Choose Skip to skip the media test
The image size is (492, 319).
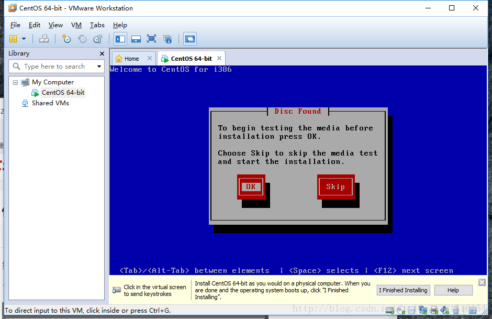(336, 187)
